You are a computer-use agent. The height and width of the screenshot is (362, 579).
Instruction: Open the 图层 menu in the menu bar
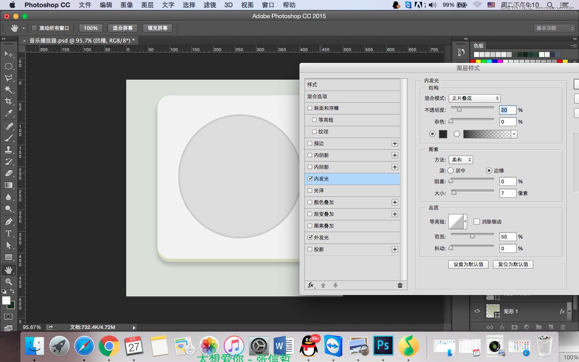pyautogui.click(x=147, y=5)
